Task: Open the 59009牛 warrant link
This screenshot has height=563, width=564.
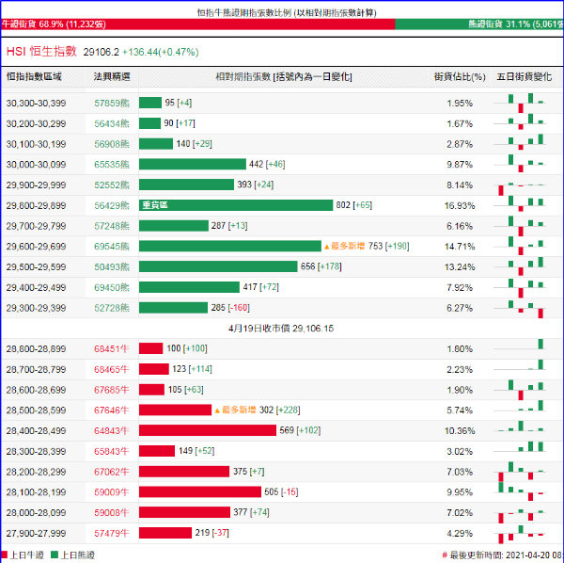Action: pos(111,492)
